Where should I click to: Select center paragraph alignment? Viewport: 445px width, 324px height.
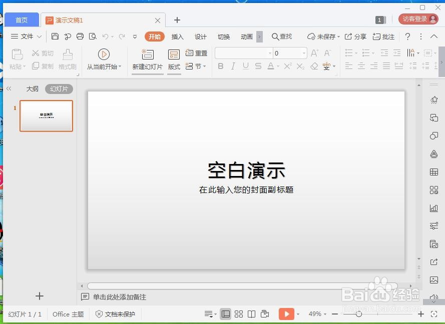361,66
